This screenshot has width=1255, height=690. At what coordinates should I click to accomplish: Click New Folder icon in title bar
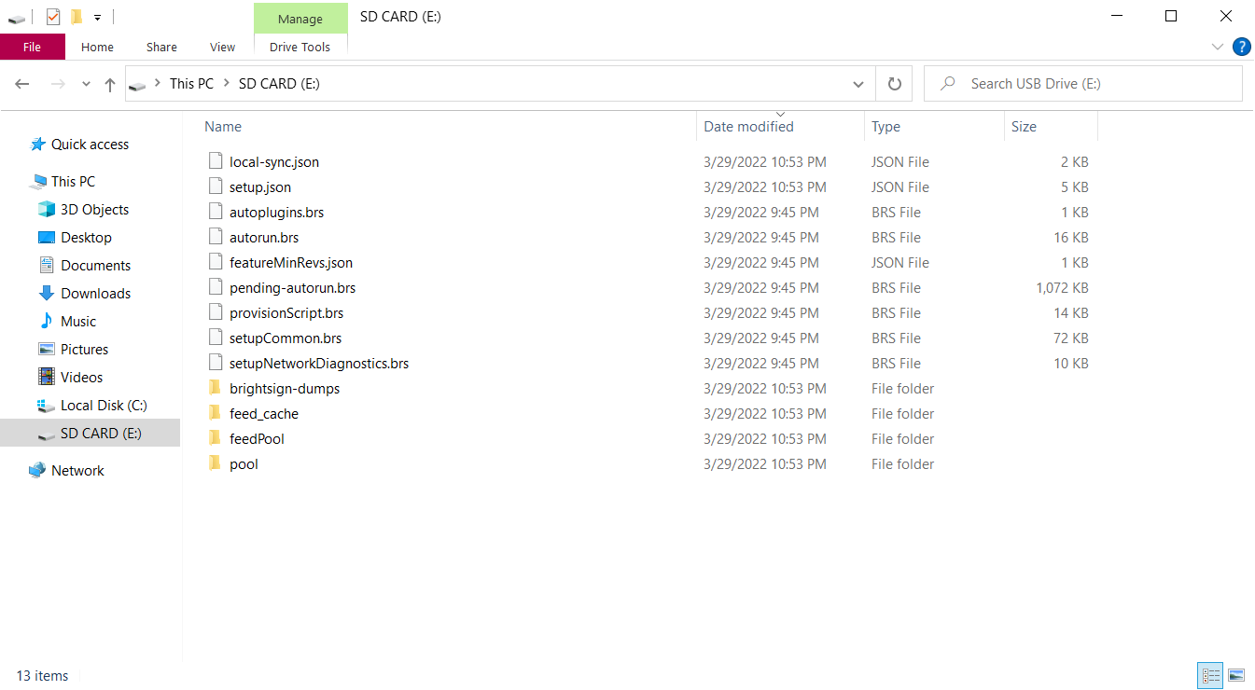click(x=77, y=16)
